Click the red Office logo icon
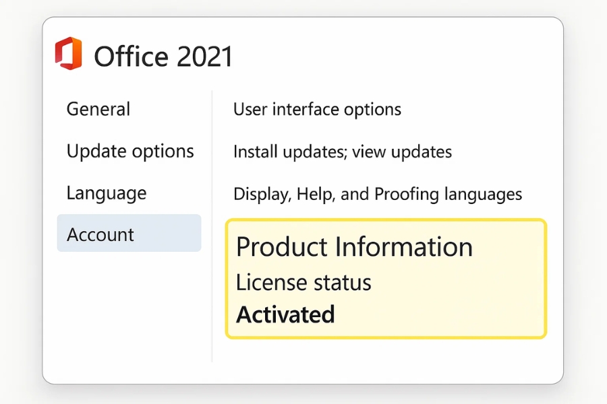The height and width of the screenshot is (404, 607). click(x=68, y=54)
